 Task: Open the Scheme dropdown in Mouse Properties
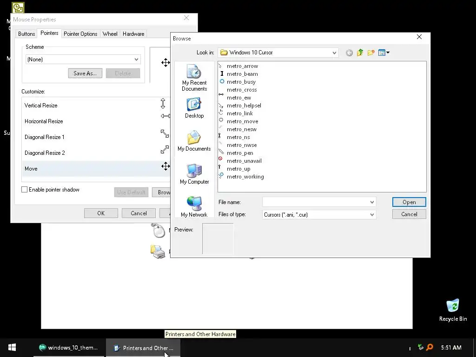coord(83,59)
